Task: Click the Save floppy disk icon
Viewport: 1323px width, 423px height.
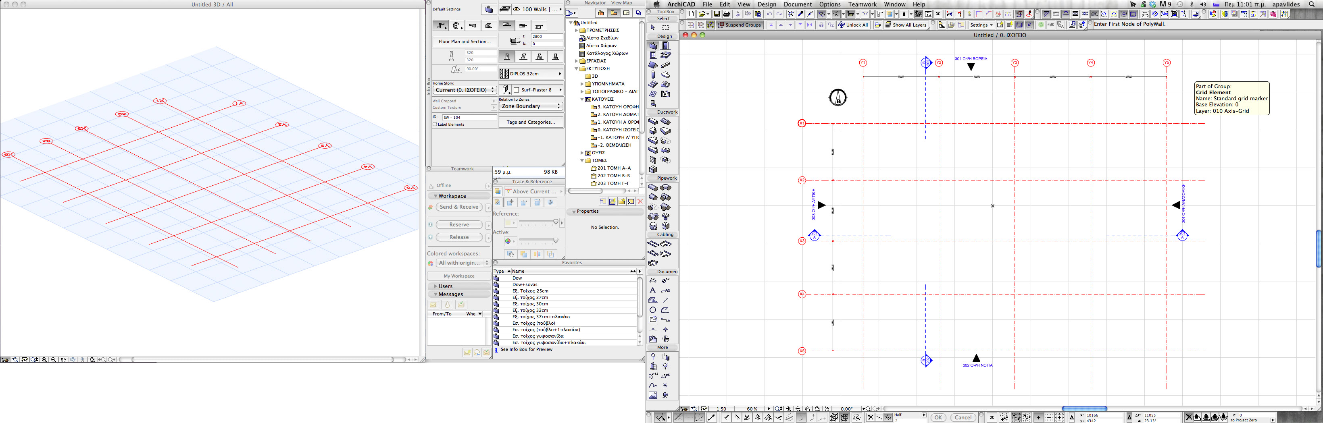Action: (x=717, y=15)
